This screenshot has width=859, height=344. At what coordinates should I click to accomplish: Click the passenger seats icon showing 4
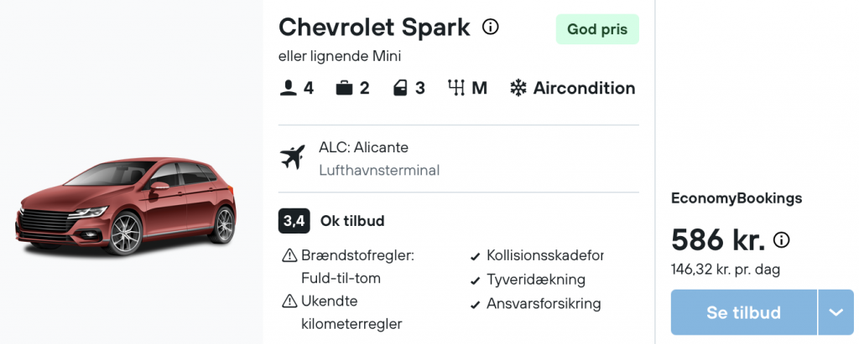[x=289, y=88]
